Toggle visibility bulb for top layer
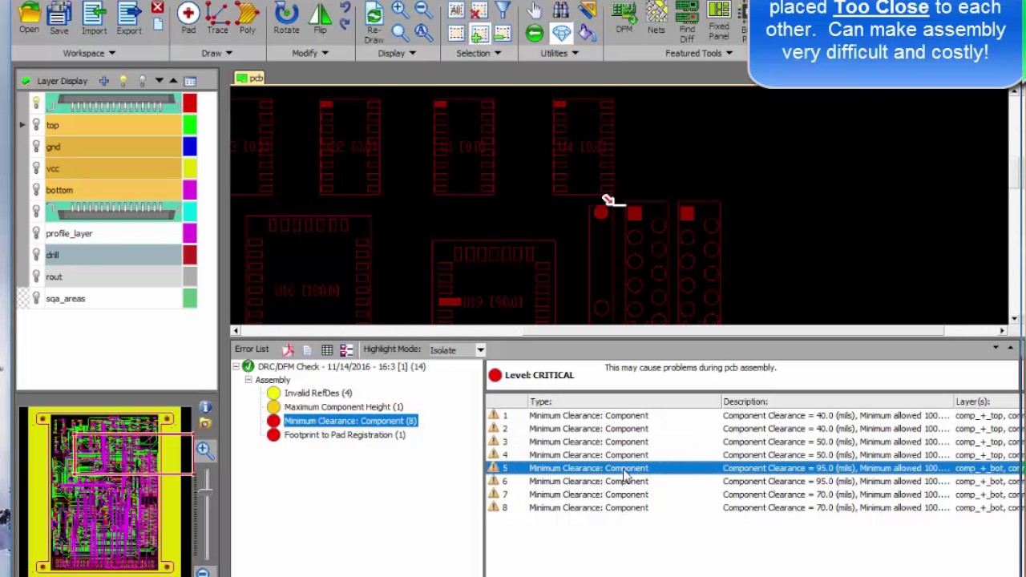The image size is (1026, 577). [36, 125]
